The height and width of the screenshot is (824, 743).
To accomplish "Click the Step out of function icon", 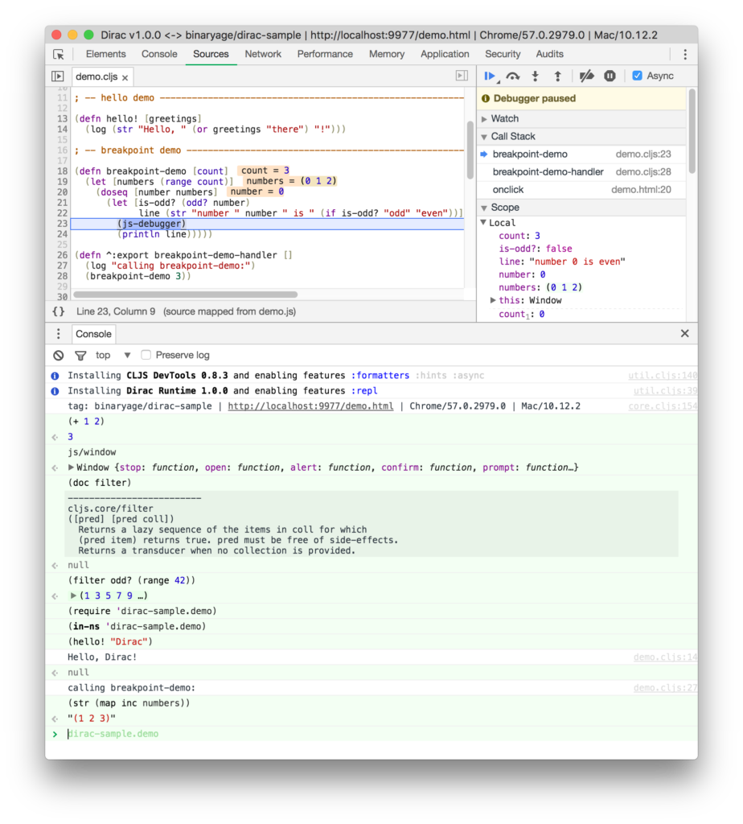I will coord(557,76).
